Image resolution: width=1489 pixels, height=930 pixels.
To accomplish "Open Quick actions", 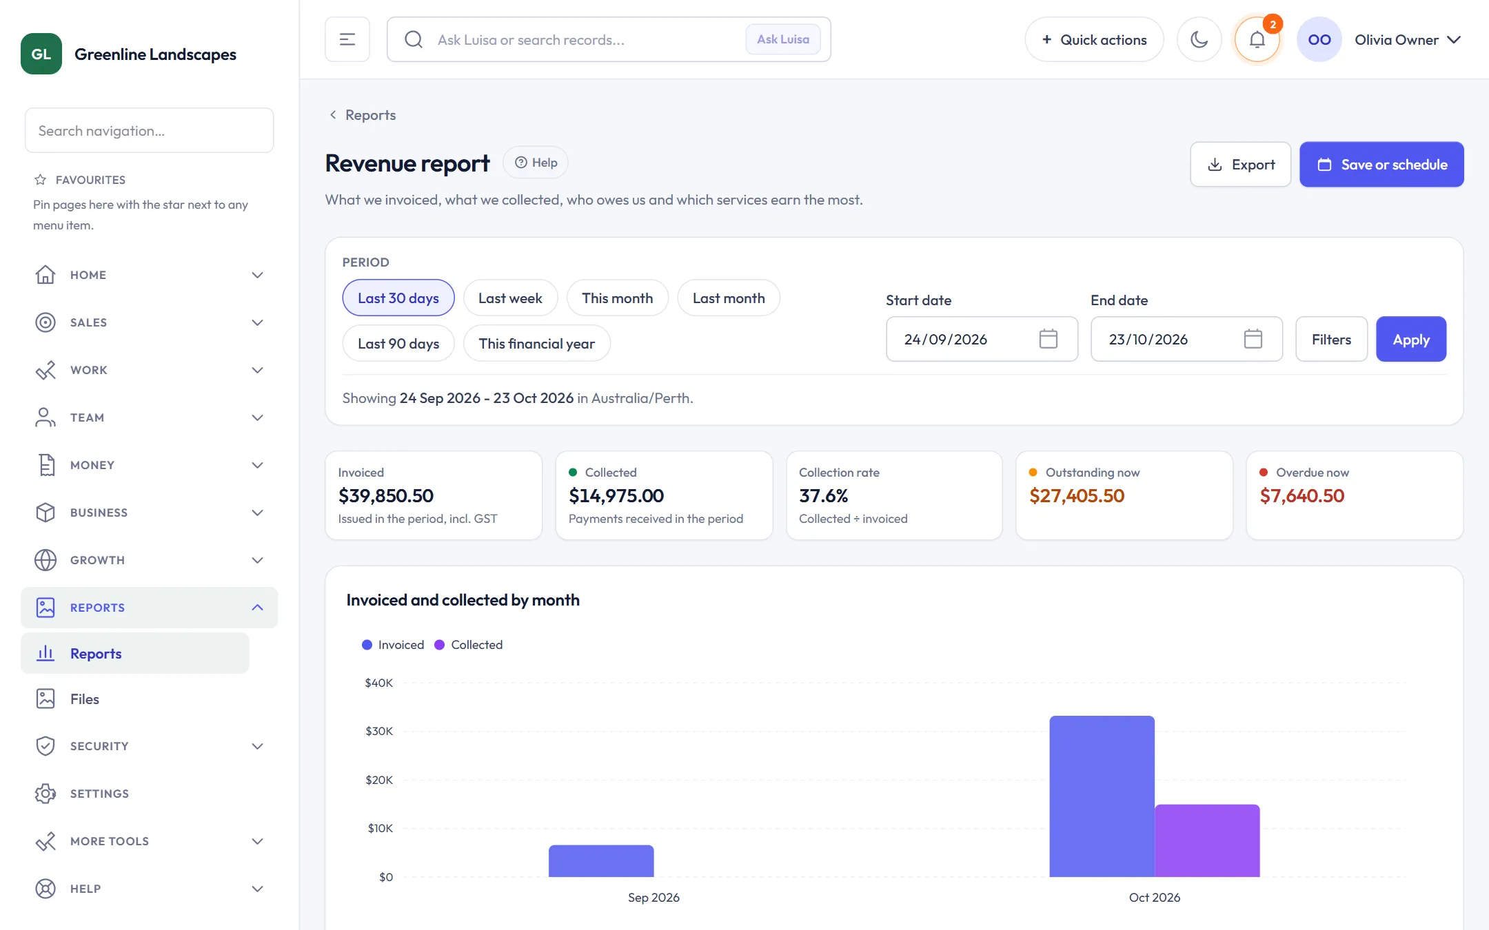I will pos(1094,39).
